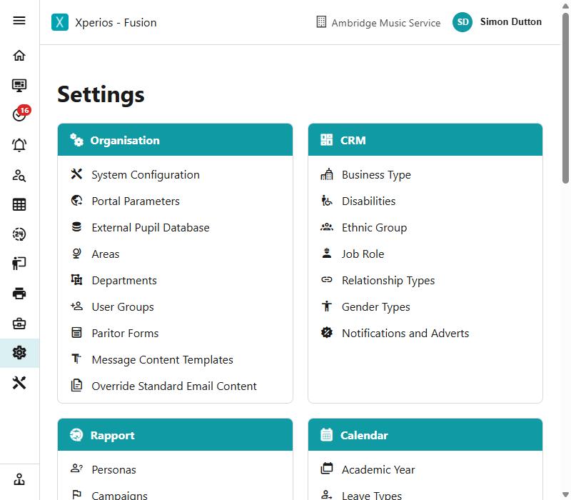Open Override Standard Email Content
Viewport: 571px width, 500px height.
(174, 386)
